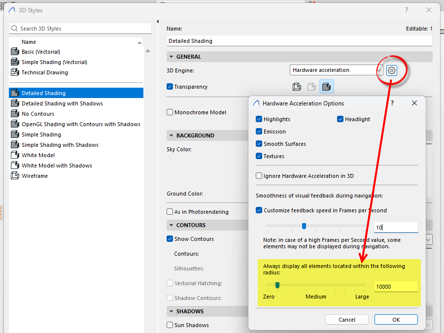Toggle the Textures checkbox

[259, 156]
